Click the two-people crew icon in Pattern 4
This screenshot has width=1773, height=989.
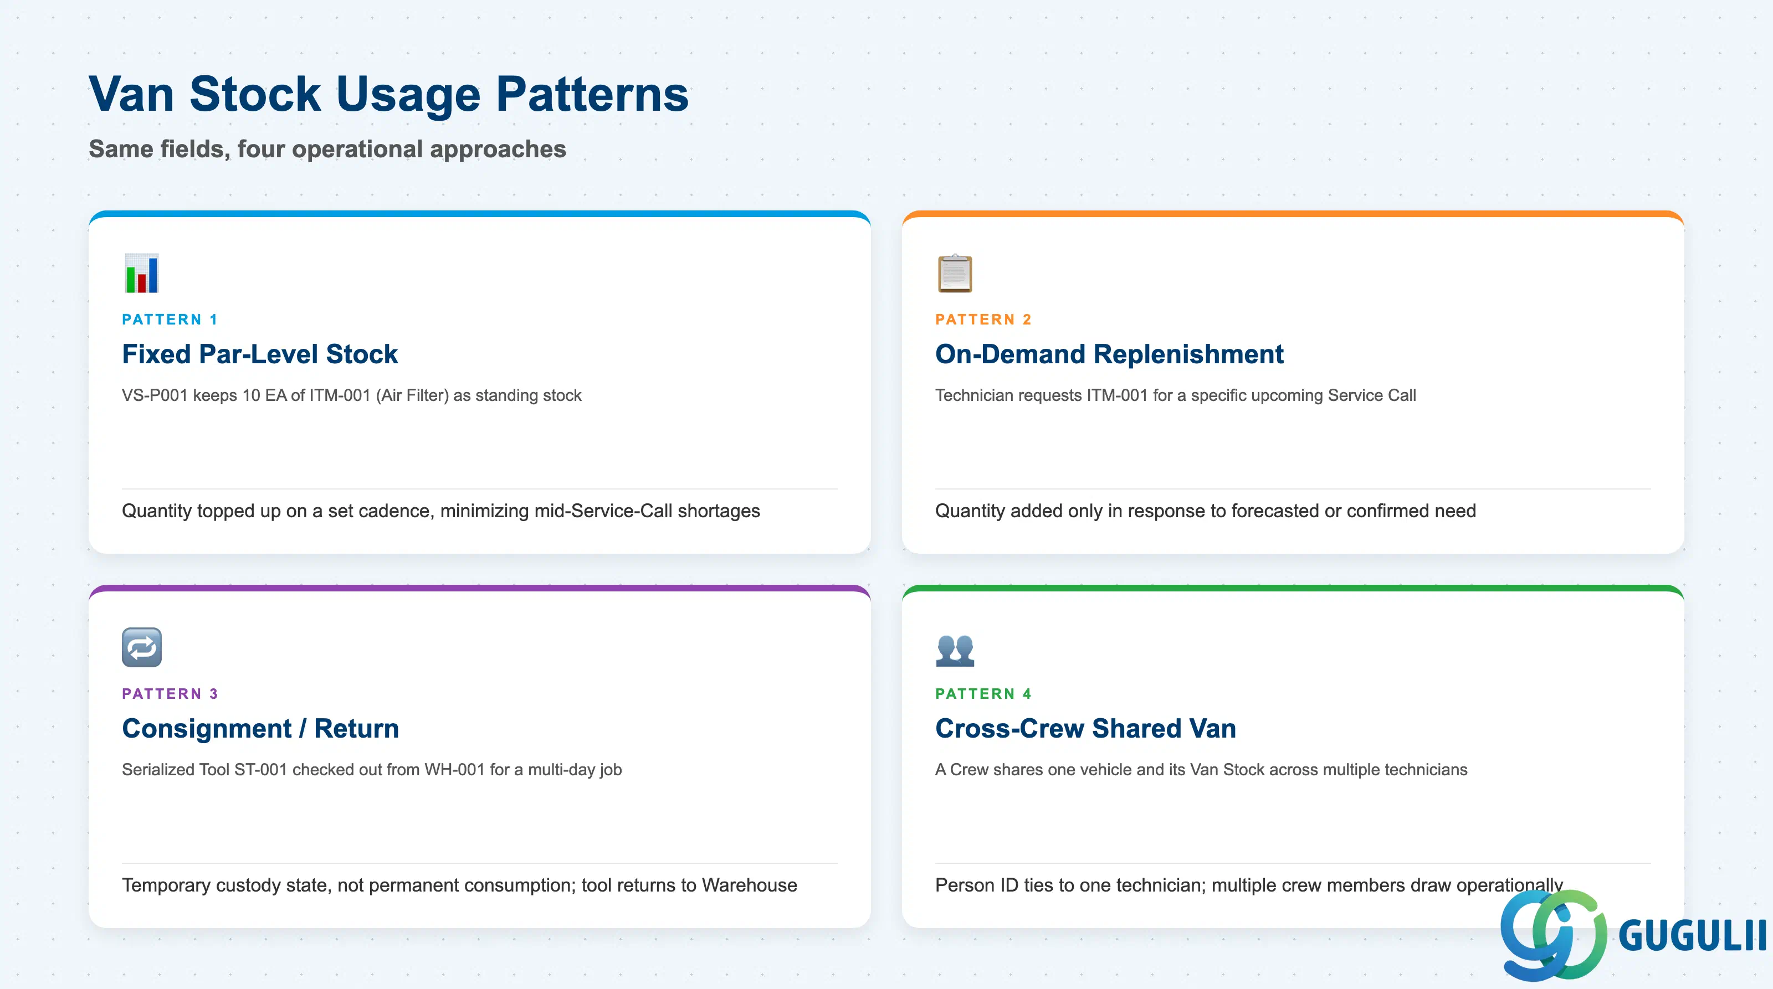coord(955,649)
